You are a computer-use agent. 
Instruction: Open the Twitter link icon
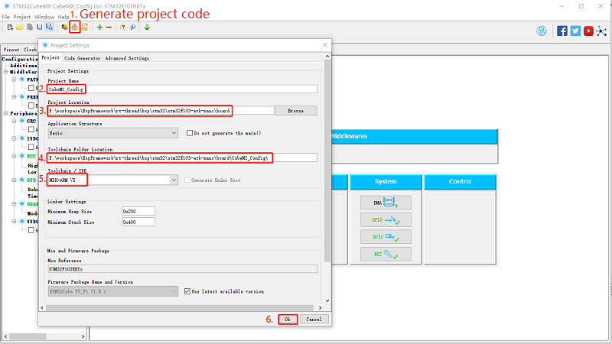point(575,31)
